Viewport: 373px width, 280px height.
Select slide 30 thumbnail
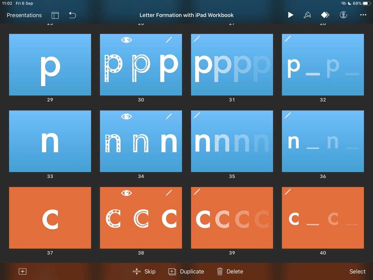141,65
